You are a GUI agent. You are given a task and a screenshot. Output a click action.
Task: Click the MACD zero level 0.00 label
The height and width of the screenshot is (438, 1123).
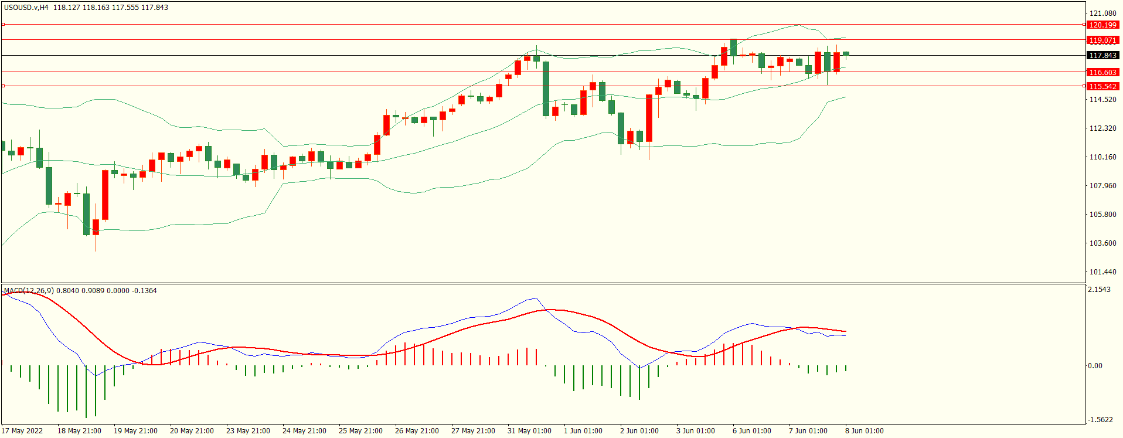(1095, 366)
